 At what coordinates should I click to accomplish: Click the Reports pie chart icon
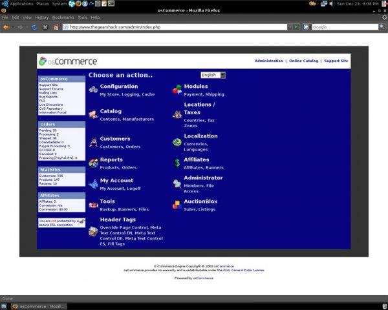(93, 163)
